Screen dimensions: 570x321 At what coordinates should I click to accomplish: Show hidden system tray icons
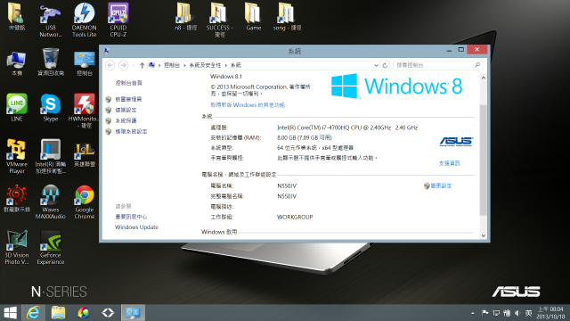(x=473, y=313)
